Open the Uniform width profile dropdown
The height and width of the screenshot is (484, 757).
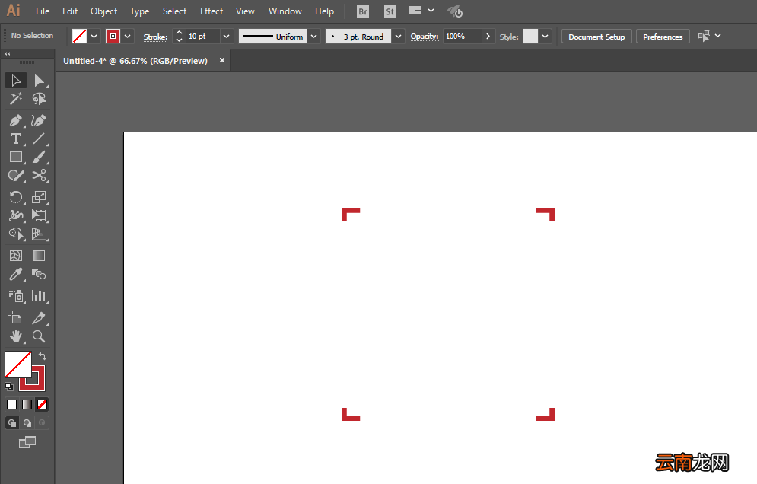[x=313, y=37]
